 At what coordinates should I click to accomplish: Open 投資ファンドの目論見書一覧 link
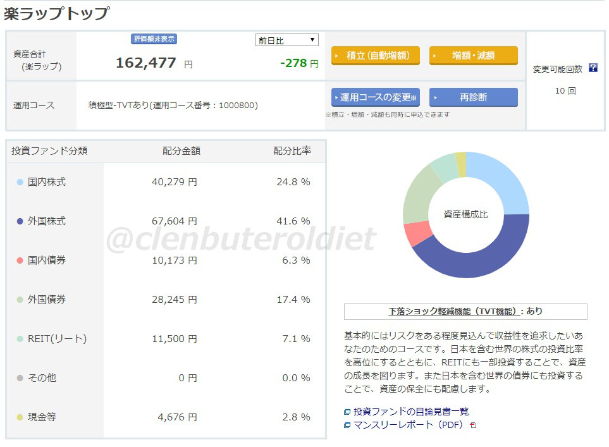411,411
